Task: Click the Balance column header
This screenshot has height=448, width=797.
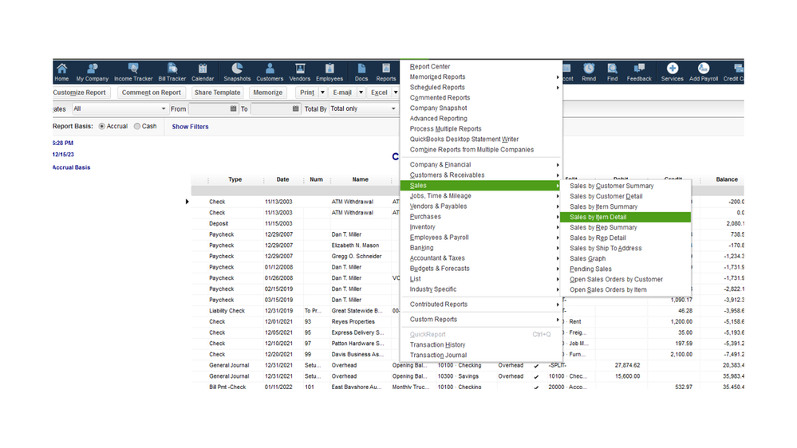Action: pos(726,179)
